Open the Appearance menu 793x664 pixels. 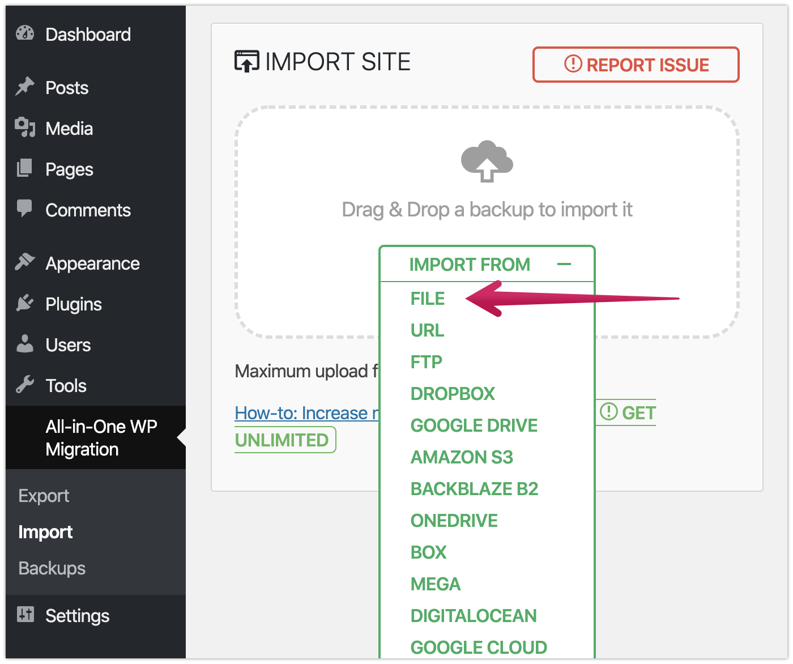tap(96, 263)
